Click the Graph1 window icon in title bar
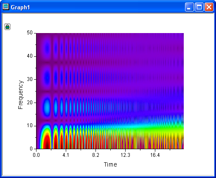Screen dimensions: 216x178 6,7
